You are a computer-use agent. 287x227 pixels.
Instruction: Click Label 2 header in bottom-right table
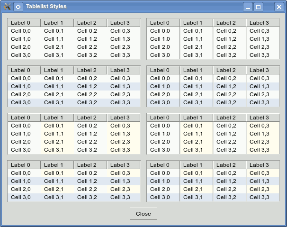pos(230,165)
